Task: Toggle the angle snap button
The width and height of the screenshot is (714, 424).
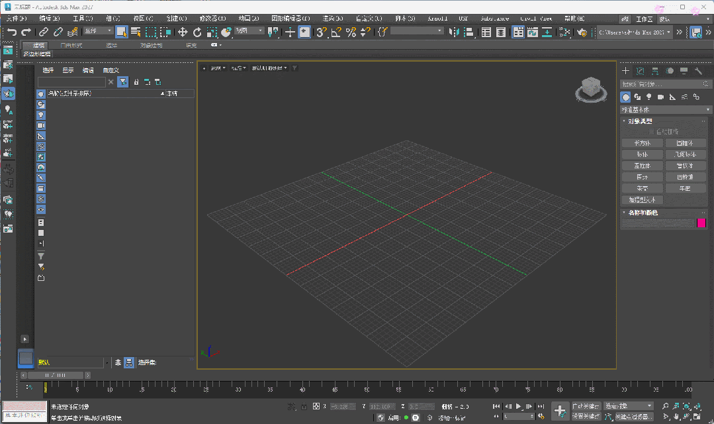Action: coord(336,32)
